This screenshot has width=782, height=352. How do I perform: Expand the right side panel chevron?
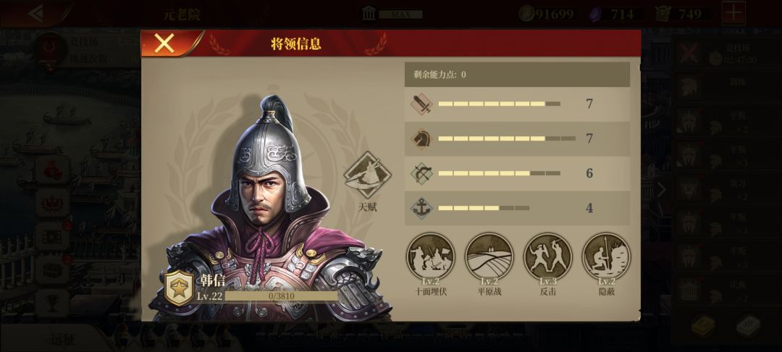[662, 190]
